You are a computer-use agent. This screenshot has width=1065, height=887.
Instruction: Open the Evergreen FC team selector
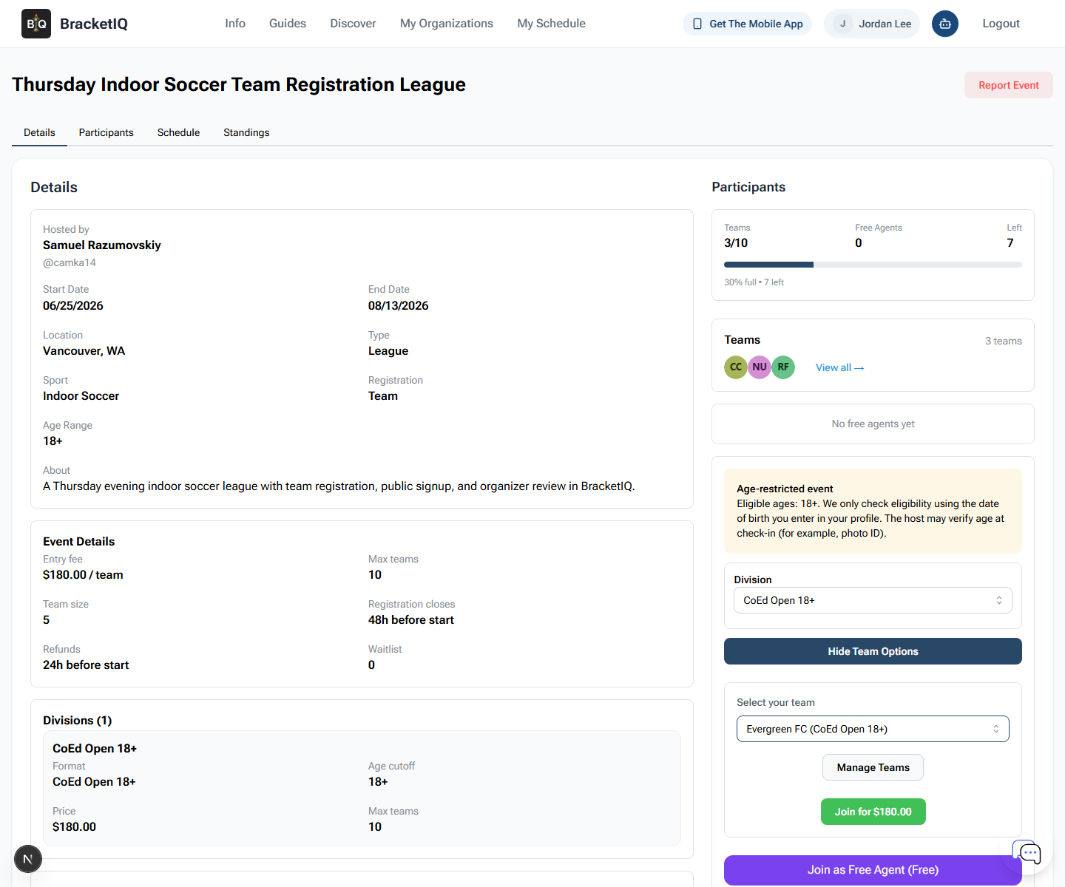(x=873, y=729)
